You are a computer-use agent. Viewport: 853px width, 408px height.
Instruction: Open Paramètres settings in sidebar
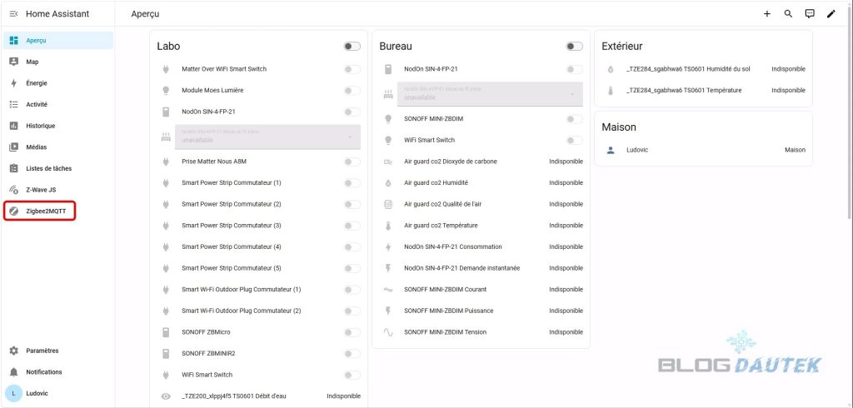tap(58, 351)
